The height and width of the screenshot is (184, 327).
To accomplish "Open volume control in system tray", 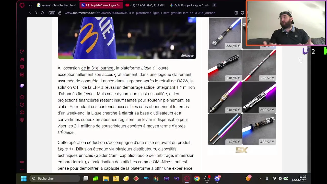I will tap(280, 178).
